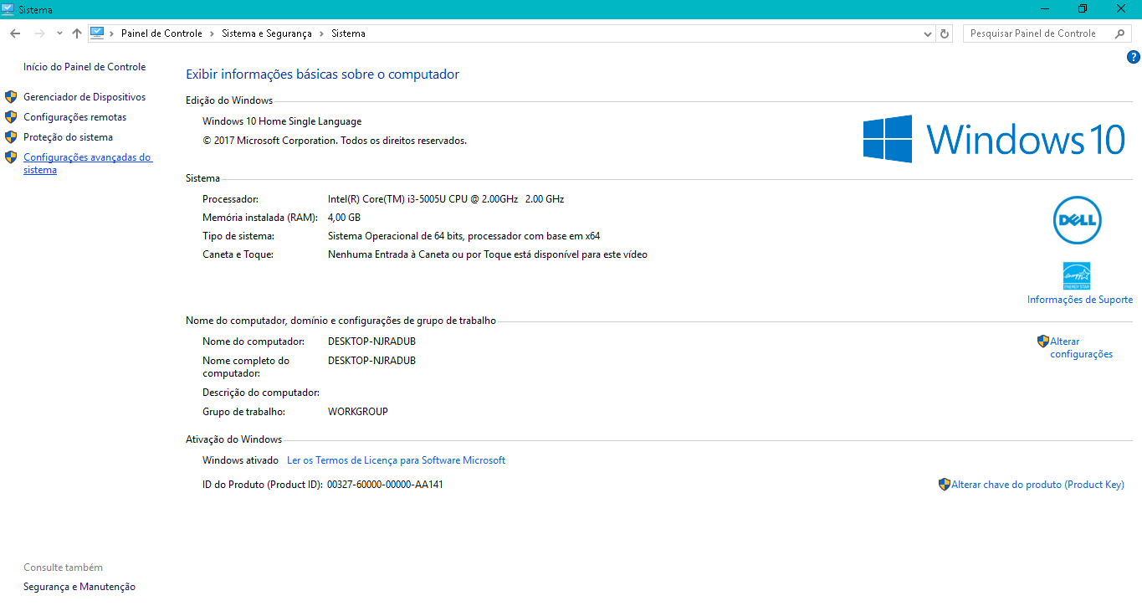
Task: Expand chevron after Painel de Controle breadcrumb
Action: pyautogui.click(x=213, y=33)
